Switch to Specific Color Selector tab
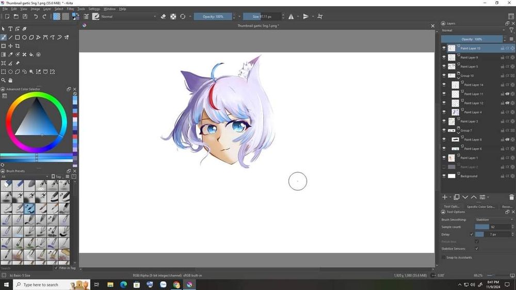 tap(480, 207)
